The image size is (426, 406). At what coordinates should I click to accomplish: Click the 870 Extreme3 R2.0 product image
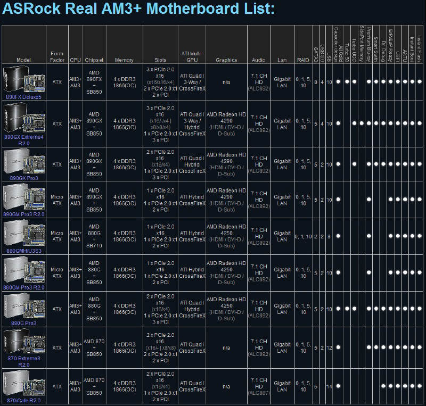coord(24,342)
